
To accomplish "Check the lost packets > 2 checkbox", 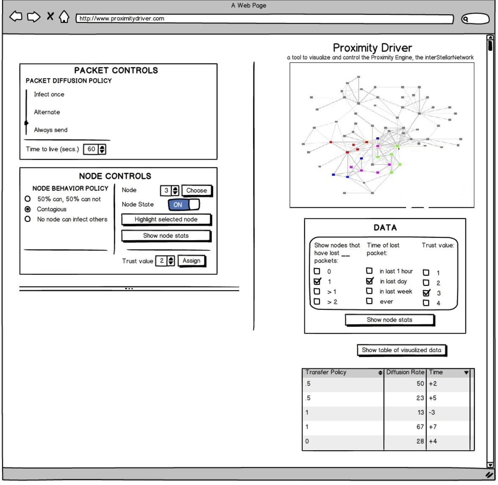I will point(317,301).
